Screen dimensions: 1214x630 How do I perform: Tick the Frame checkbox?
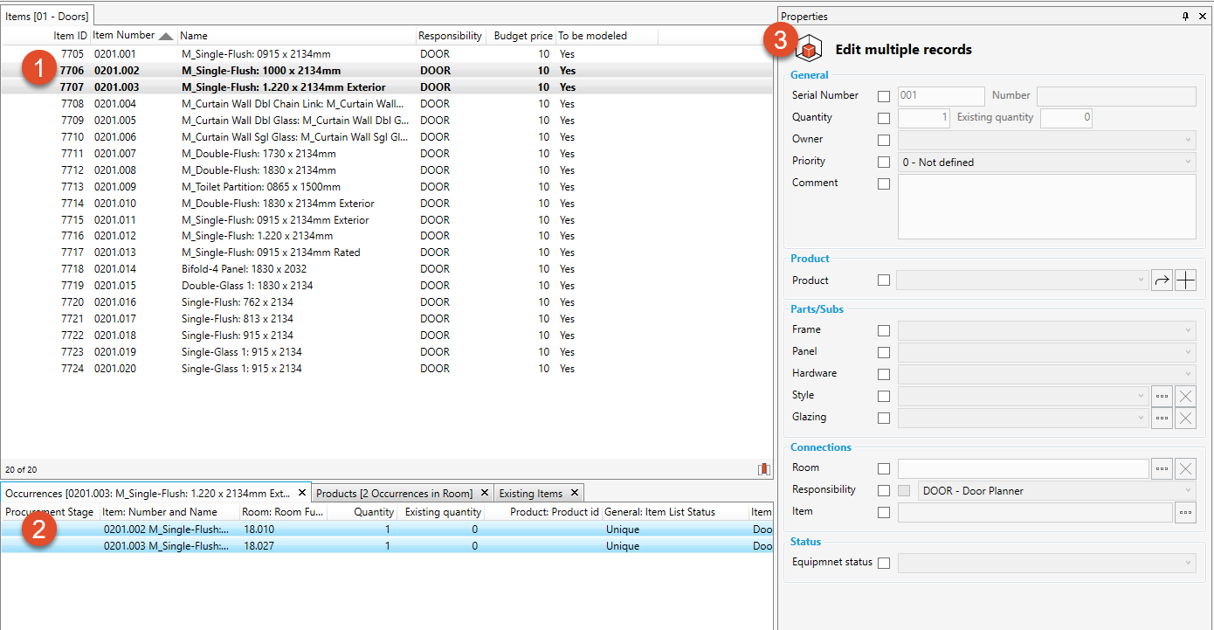[x=884, y=330]
